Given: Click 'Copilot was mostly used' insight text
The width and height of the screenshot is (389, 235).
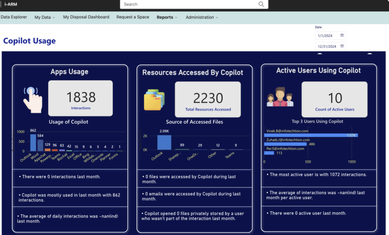Looking at the screenshot, I should coord(69,197).
